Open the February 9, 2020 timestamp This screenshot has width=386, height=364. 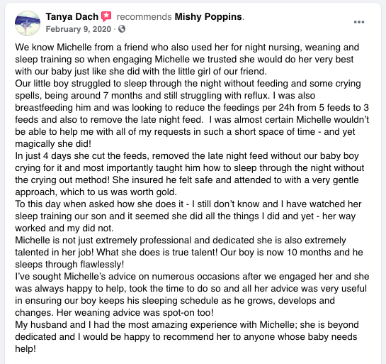coord(79,29)
